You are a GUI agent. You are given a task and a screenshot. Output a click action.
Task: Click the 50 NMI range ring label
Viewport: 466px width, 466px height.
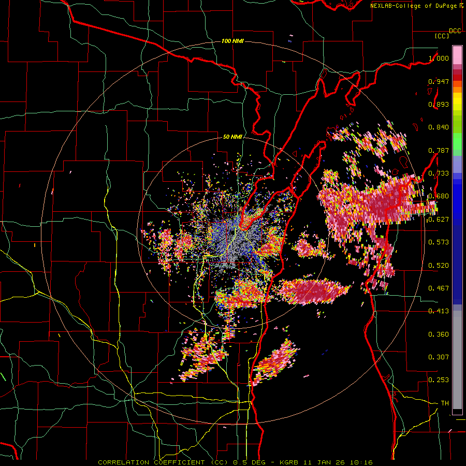coord(232,137)
